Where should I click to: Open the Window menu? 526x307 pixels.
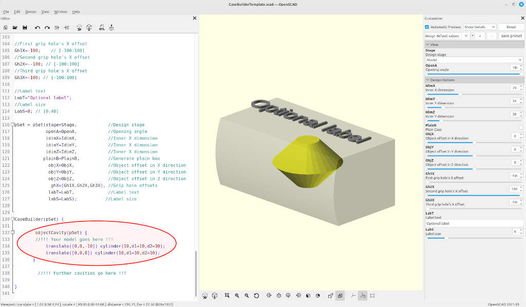coord(61,12)
